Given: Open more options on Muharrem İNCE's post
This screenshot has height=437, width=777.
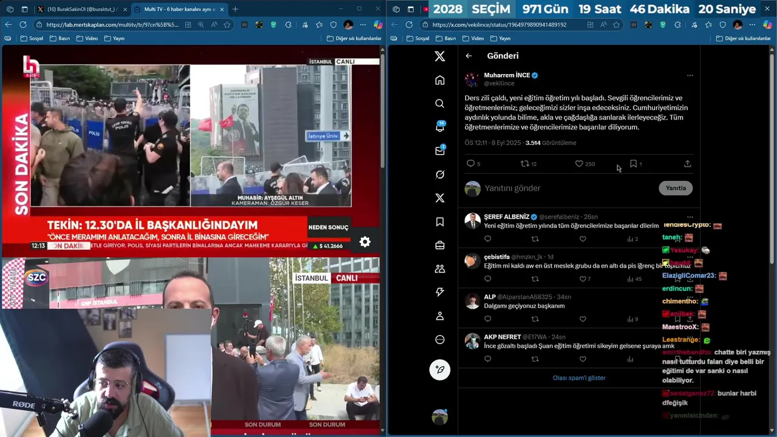Looking at the screenshot, I should (x=690, y=76).
